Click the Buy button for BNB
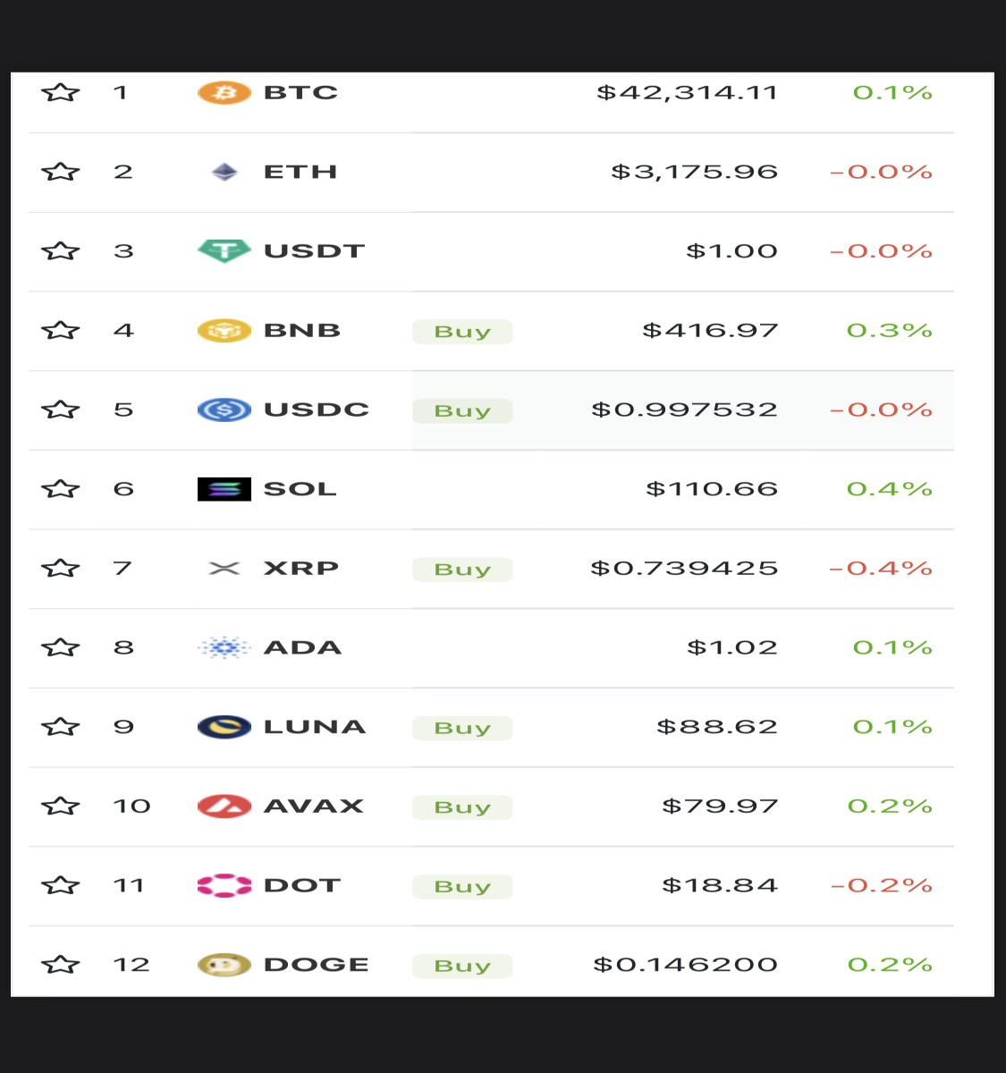The image size is (1006, 1073). coord(462,332)
